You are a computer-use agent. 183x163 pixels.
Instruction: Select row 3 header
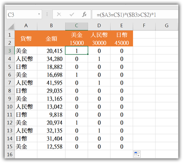(x=10, y=51)
